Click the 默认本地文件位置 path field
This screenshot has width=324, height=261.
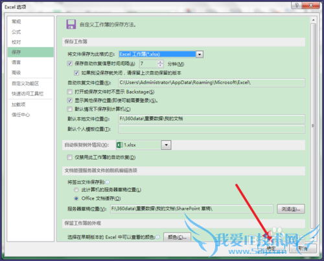click(212, 119)
